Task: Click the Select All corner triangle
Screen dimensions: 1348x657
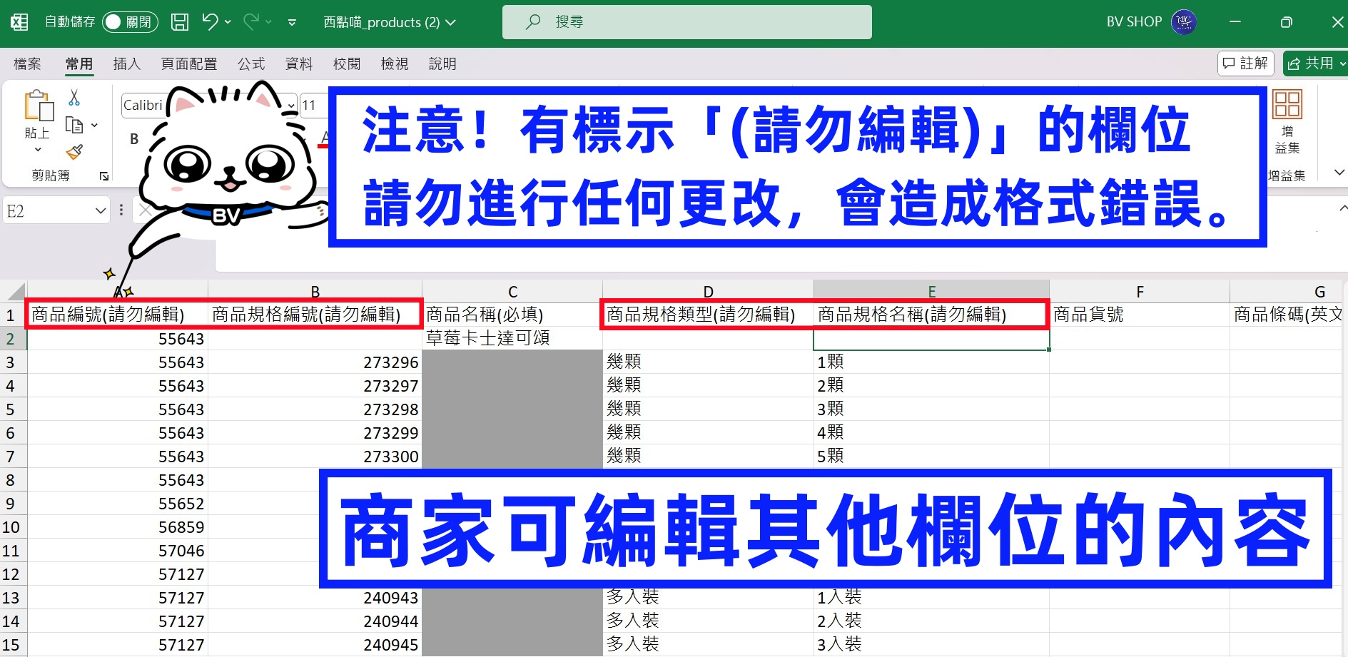Action: [14, 292]
